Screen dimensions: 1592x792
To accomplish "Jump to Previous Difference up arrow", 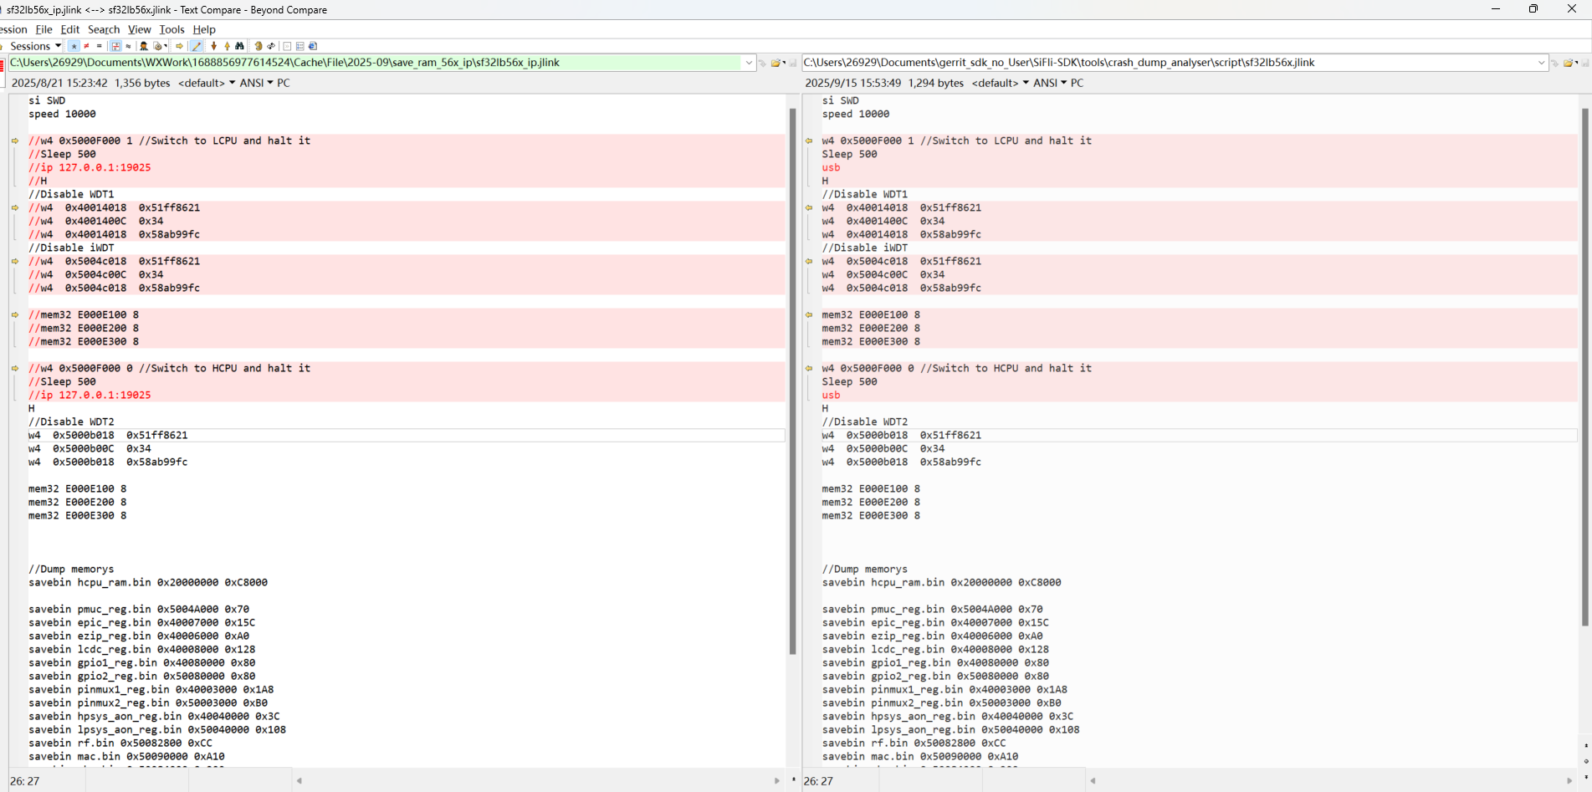I will tap(227, 46).
